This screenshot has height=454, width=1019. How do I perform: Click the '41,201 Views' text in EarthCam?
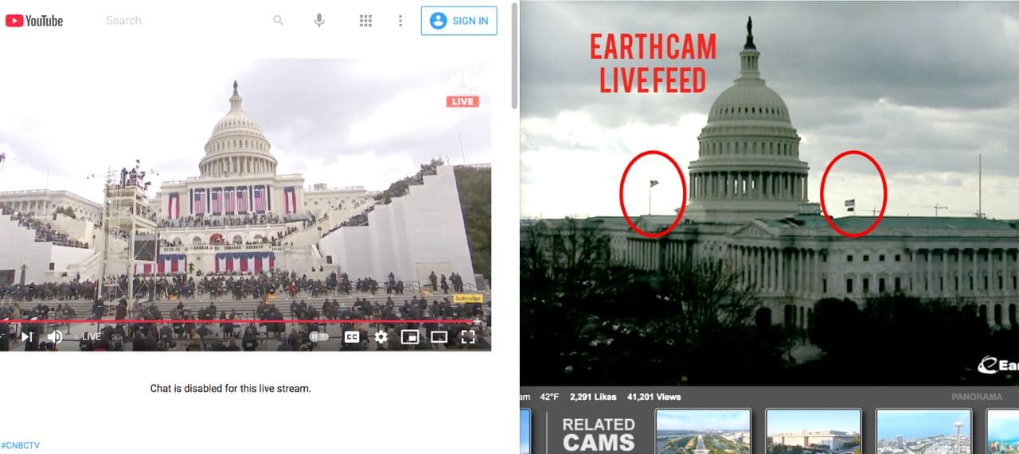point(654,397)
